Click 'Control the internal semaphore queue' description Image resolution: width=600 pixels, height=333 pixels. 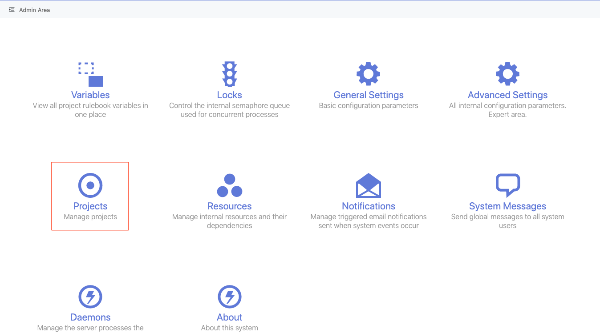point(230,110)
